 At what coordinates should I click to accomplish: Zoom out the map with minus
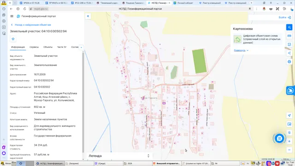(x=289, y=150)
